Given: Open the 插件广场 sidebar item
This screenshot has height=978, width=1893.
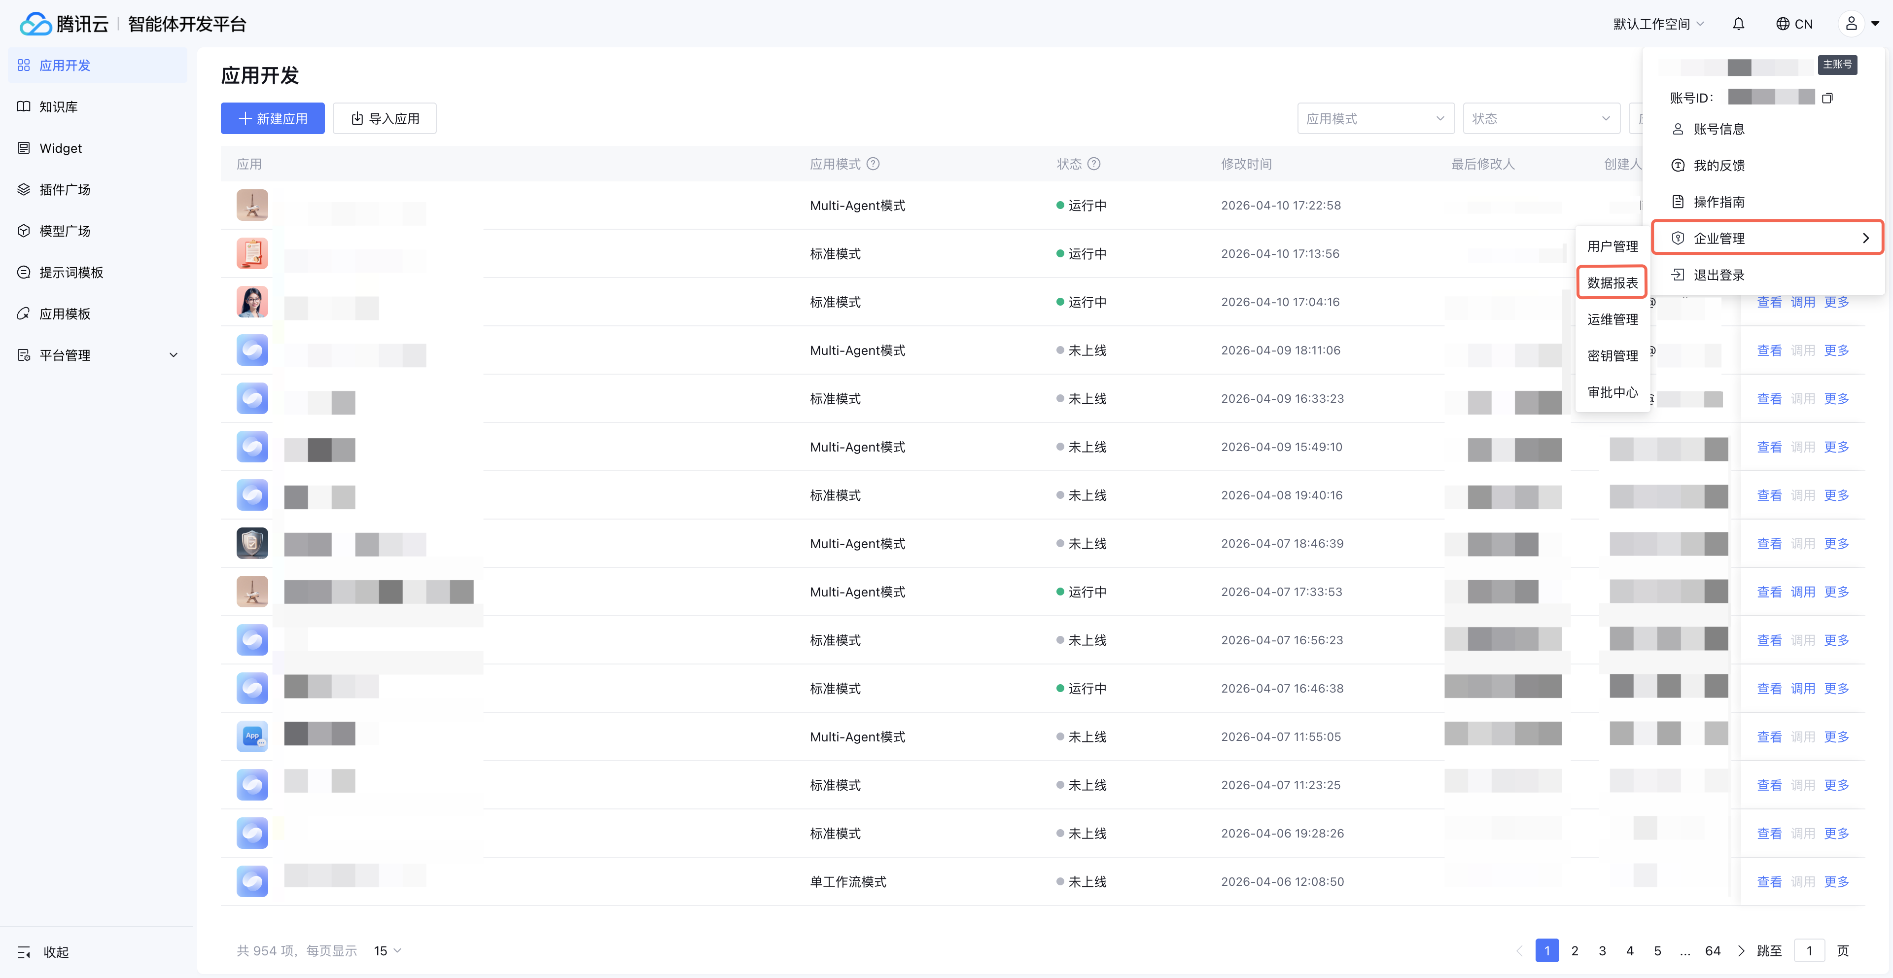Looking at the screenshot, I should point(65,190).
